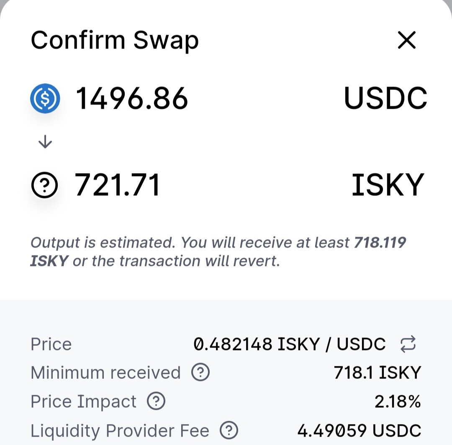Image resolution: width=452 pixels, height=445 pixels.
Task: Click the Confirm Swap title
Action: tap(115, 41)
